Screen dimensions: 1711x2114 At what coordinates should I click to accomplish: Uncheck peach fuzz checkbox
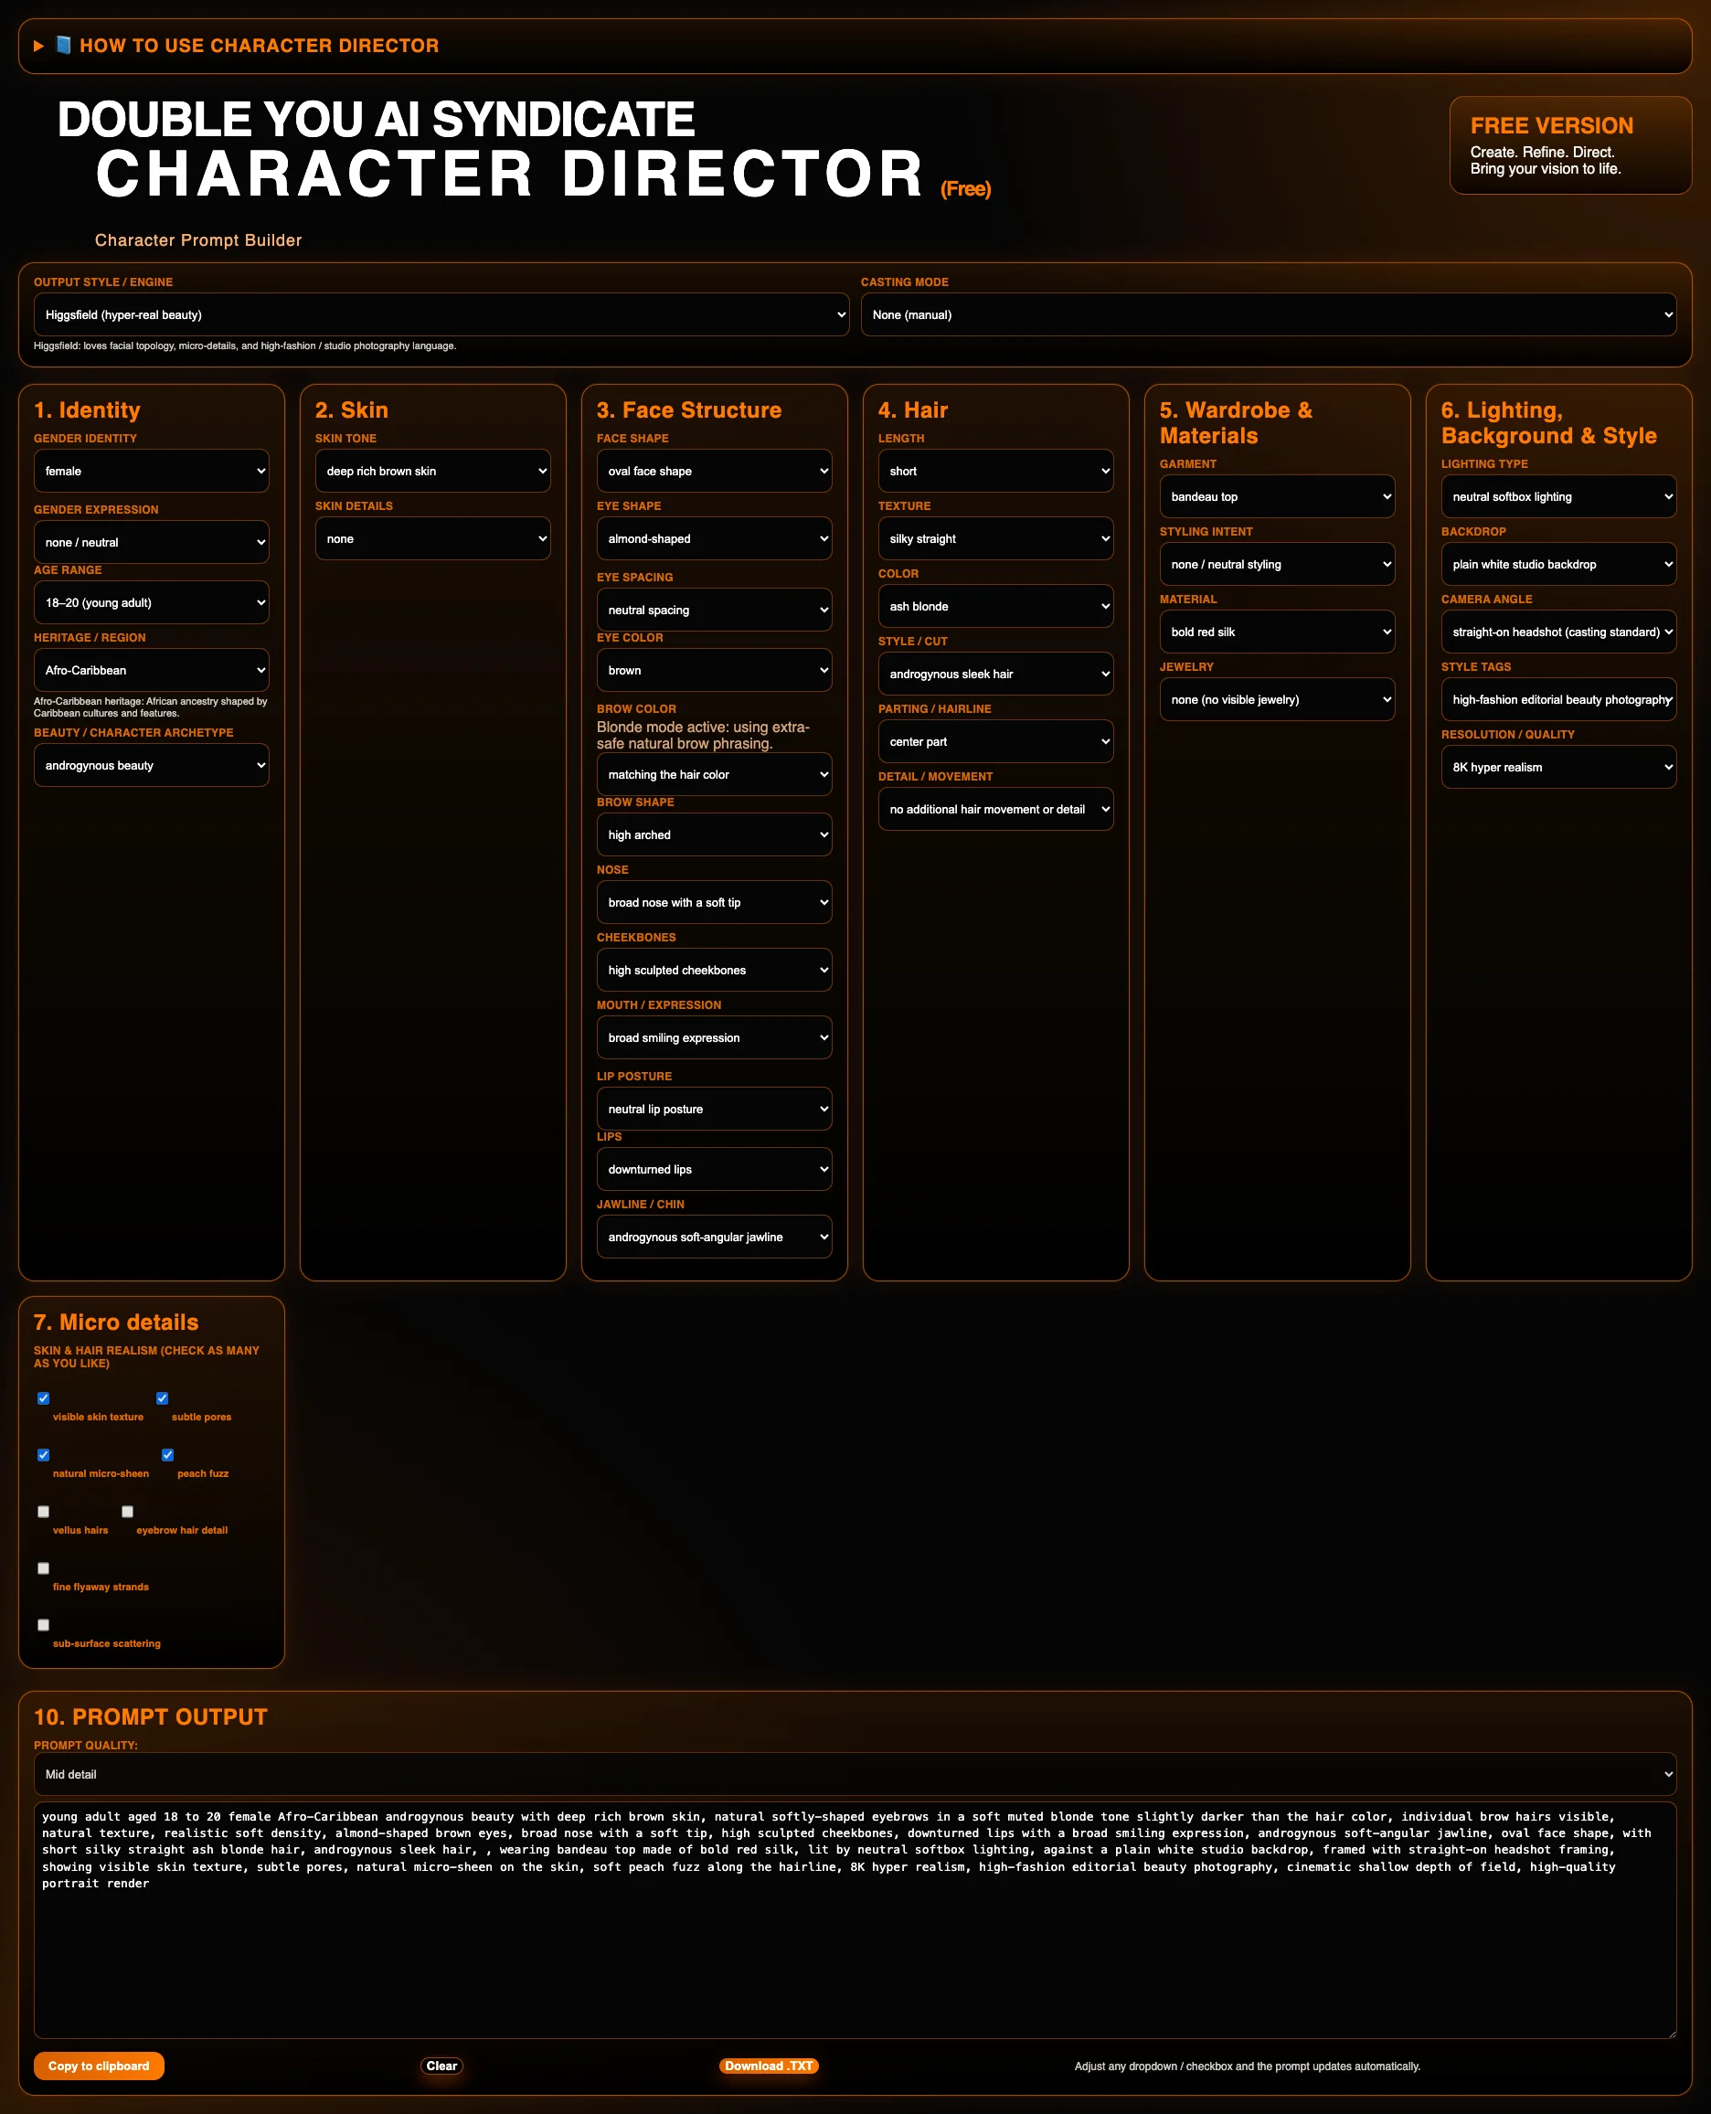[167, 1455]
